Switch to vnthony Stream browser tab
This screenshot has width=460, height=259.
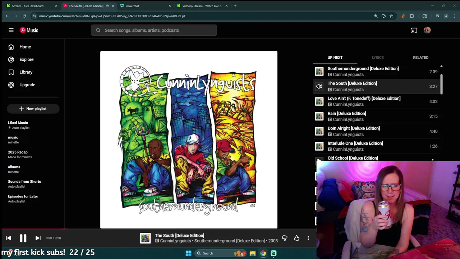(202, 6)
